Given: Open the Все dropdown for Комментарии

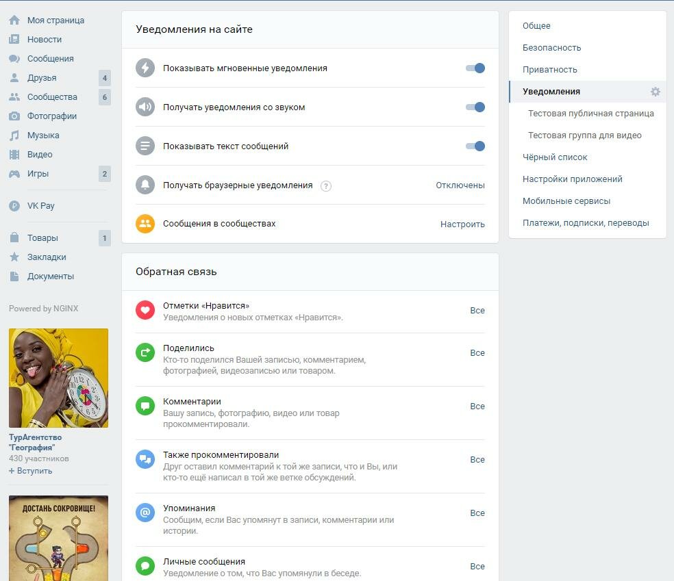Looking at the screenshot, I should [477, 406].
